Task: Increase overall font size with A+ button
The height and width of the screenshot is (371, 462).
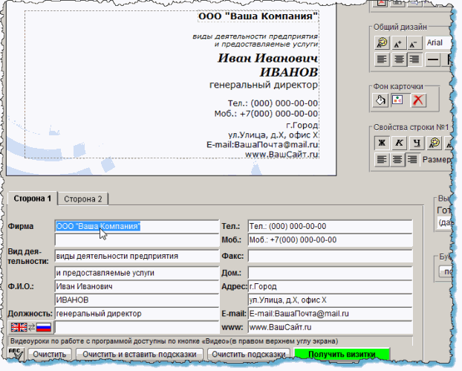Action: point(398,43)
